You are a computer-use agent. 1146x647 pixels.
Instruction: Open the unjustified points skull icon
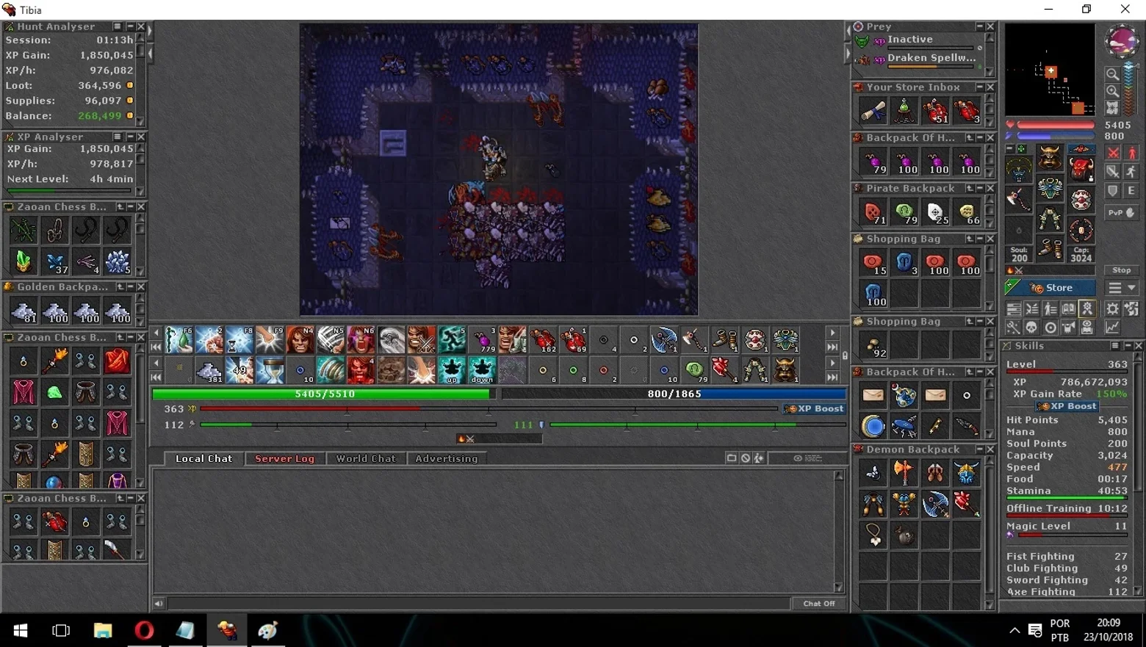(x=1032, y=328)
